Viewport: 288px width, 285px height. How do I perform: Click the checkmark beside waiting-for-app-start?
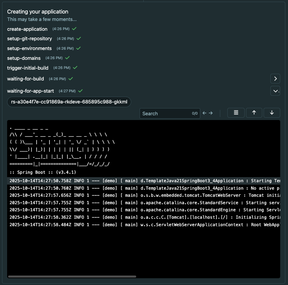(x=80, y=91)
